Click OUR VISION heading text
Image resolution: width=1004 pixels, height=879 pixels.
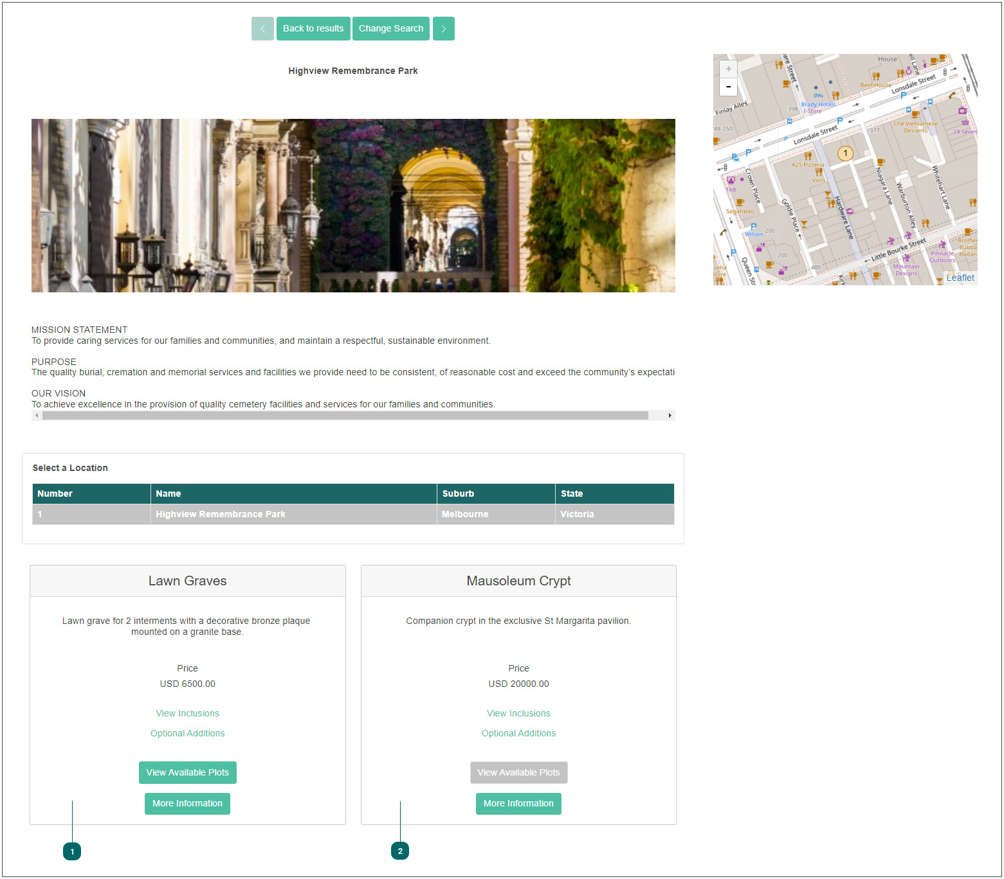pyautogui.click(x=59, y=393)
